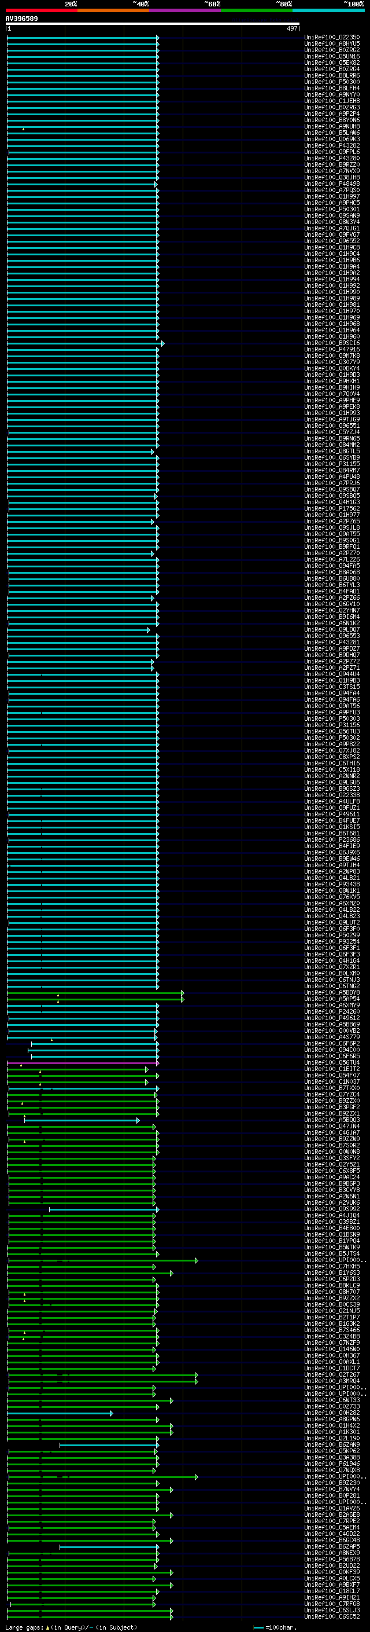The width and height of the screenshot is (370, 1632).
Task: Select the UniRef100_A5BQQ3 label
Action: click(x=332, y=1120)
